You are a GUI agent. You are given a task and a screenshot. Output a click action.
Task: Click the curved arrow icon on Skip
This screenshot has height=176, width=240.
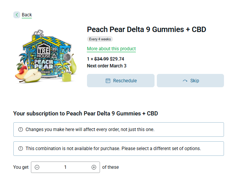185,81
